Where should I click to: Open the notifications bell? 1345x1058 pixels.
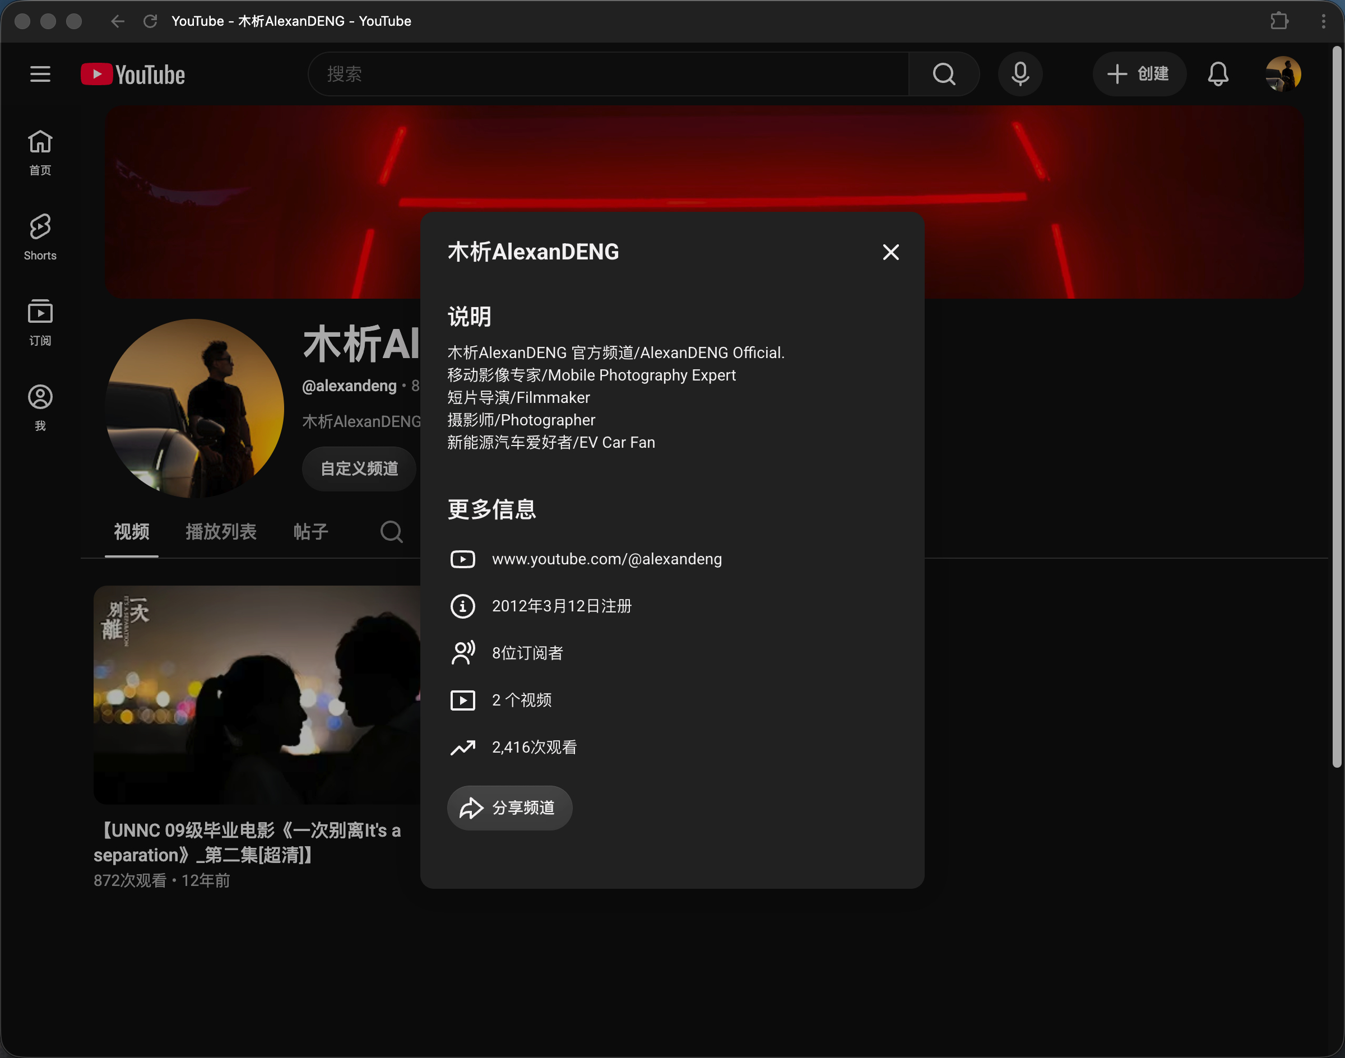[1218, 75]
